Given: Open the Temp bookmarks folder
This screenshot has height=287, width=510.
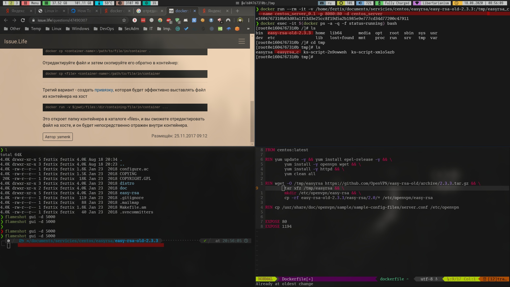Looking at the screenshot, I should tap(33, 29).
